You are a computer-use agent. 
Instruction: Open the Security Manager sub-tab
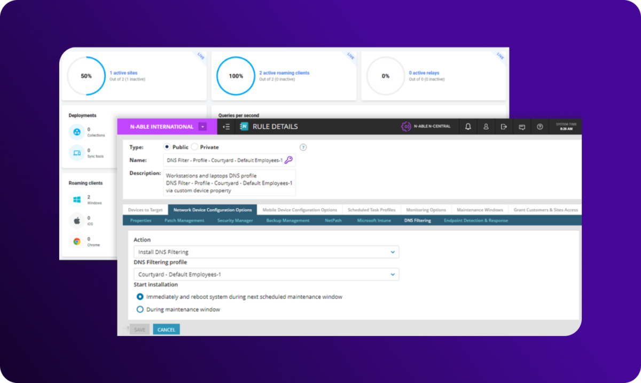coord(235,220)
